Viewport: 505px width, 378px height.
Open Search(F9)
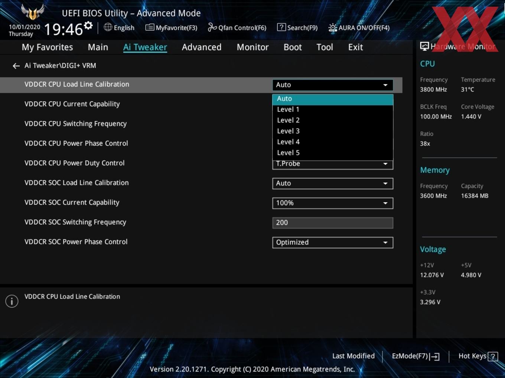click(297, 27)
